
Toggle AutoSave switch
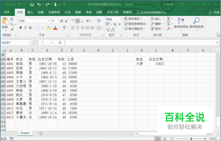tap(22, 4)
